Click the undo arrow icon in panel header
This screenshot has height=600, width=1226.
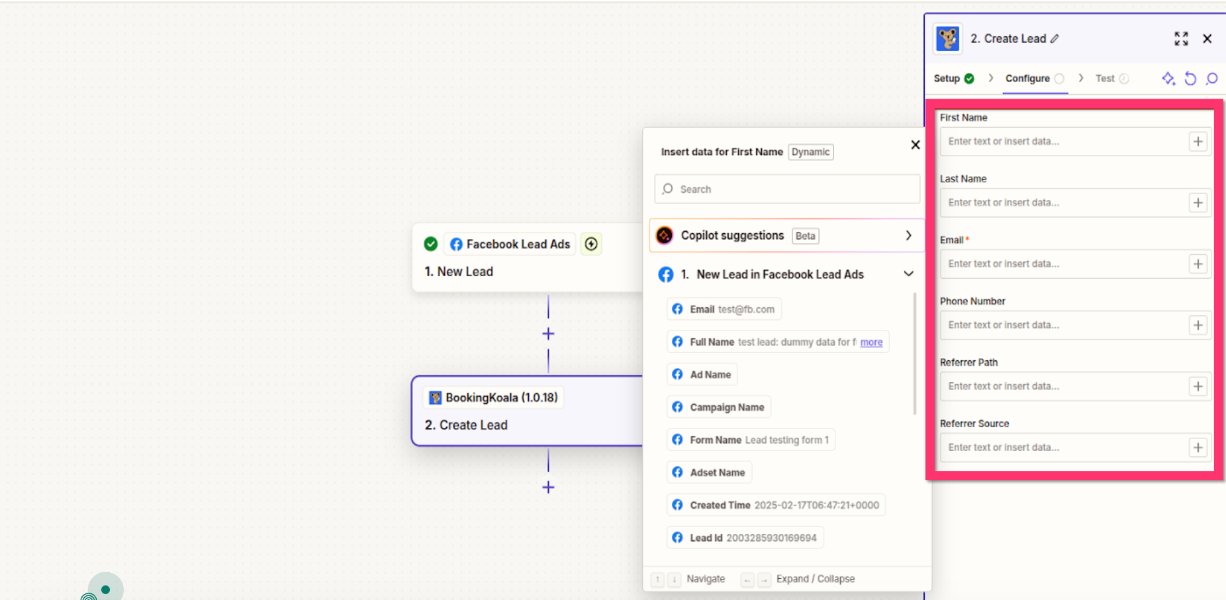[1190, 79]
